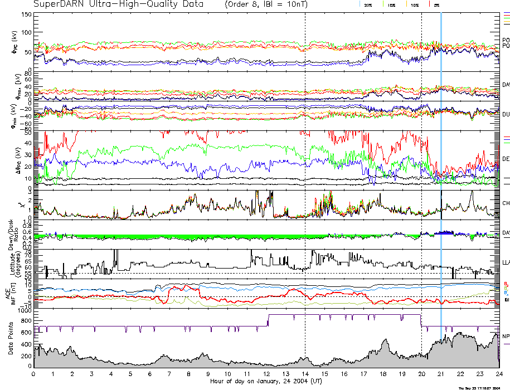Click the green 'By' legend label
This screenshot has height=390, width=510.
click(x=506, y=289)
